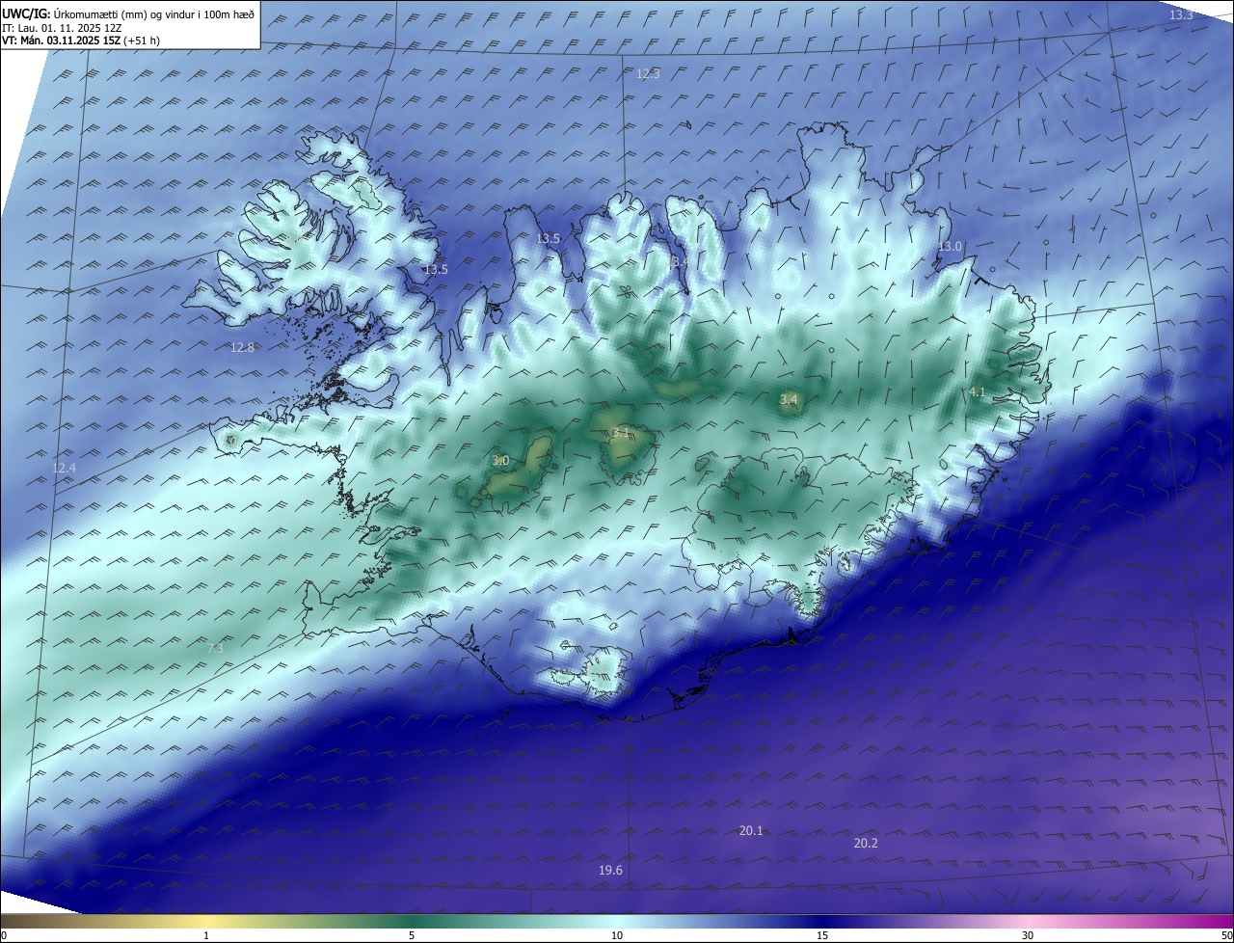Select the 3.0 value label

500,462
